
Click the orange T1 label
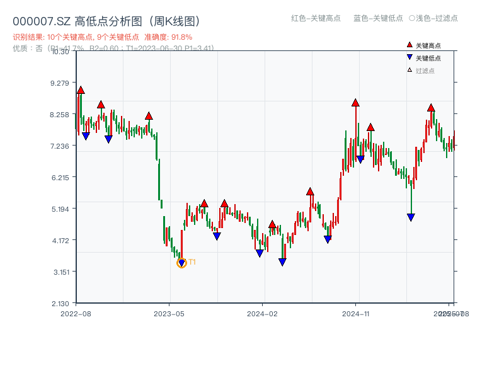(x=192, y=262)
